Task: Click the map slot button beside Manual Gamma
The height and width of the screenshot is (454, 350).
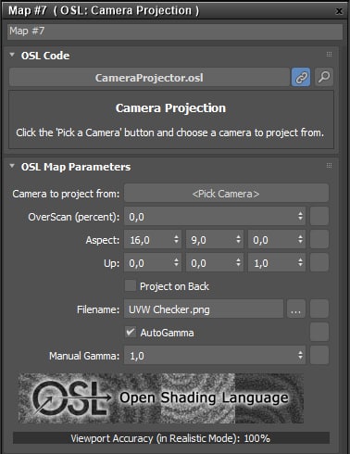Action: (x=319, y=355)
